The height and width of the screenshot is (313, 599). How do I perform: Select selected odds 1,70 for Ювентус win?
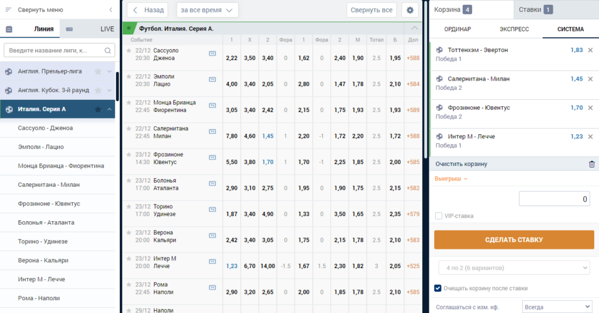click(x=267, y=162)
